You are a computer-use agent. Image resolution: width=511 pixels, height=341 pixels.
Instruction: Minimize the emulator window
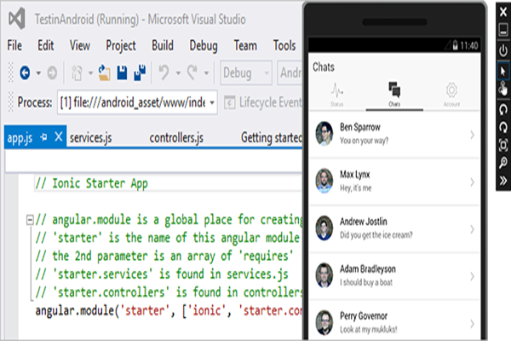click(x=503, y=30)
